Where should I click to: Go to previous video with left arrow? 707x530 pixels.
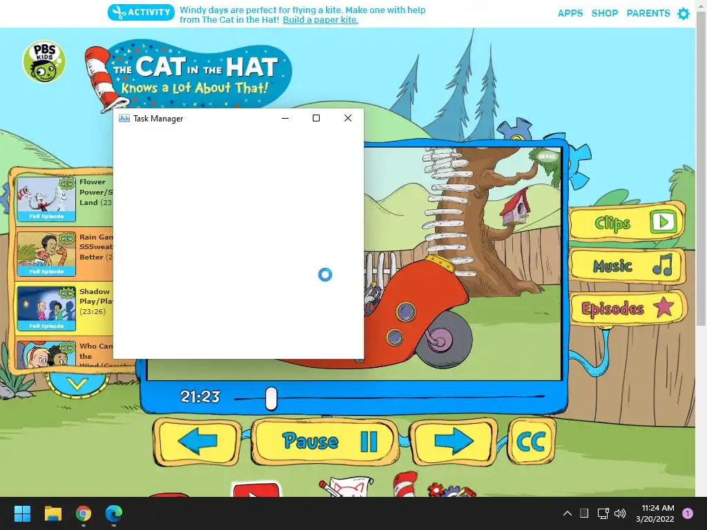[197, 441]
